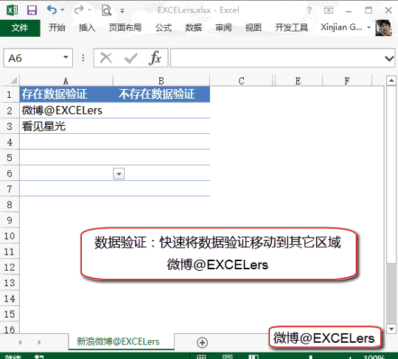Switch to Page Layout view in status bar
The width and height of the screenshot is (398, 359).
227,357
